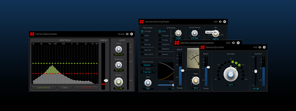
Task: Click the Release value 79.7 ms field
Action: [118, 70]
